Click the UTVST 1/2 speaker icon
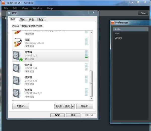Screen dimensions: 151x131 17,56
